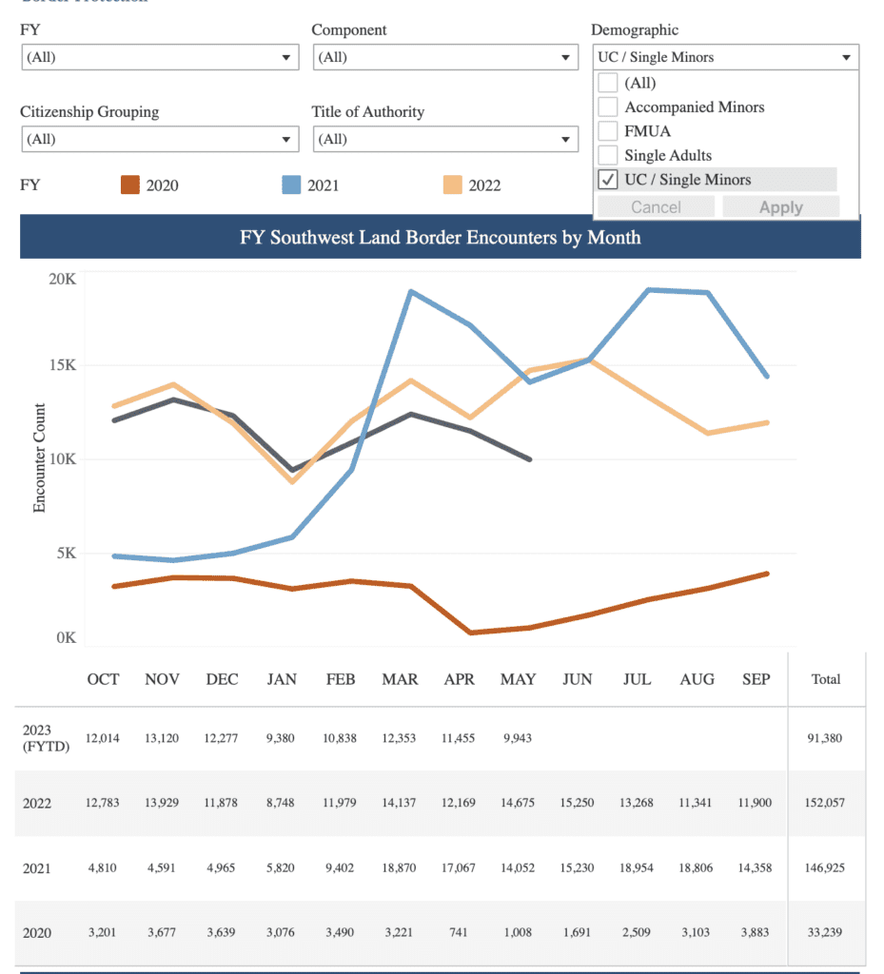The image size is (884, 974).
Task: Select the 2021 blue legend swatch
Action: coord(291,185)
